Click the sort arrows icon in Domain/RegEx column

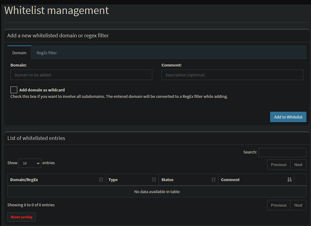pyautogui.click(x=101, y=180)
